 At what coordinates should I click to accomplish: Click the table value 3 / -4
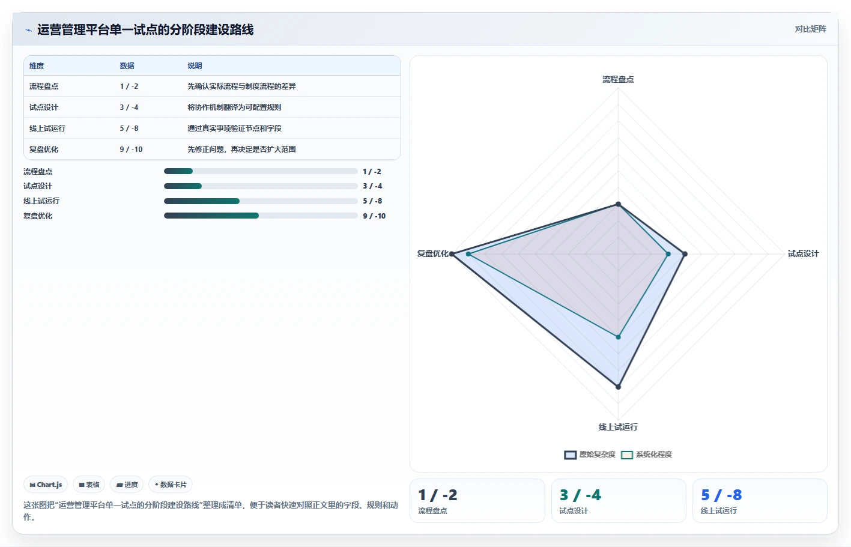[129, 107]
